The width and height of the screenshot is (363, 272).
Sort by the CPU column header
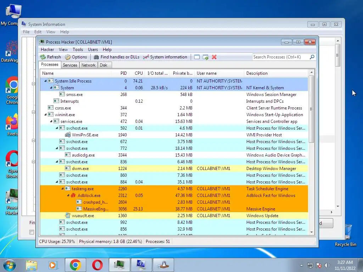[137, 73]
